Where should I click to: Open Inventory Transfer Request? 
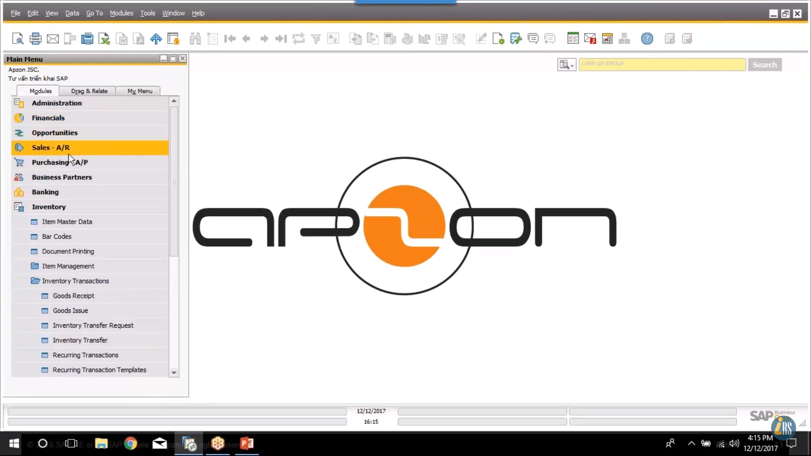coord(90,325)
